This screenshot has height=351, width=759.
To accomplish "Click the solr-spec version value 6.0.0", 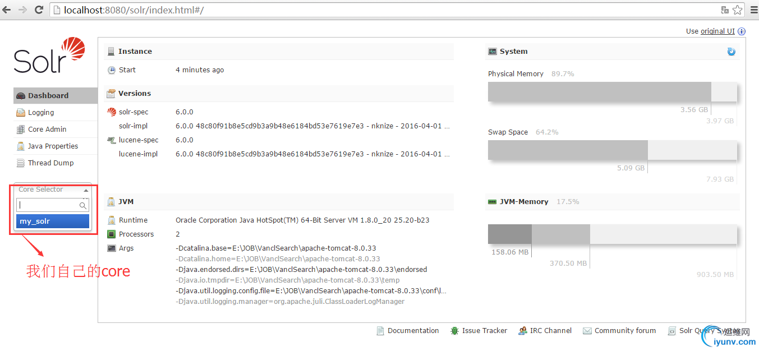I will pos(185,112).
